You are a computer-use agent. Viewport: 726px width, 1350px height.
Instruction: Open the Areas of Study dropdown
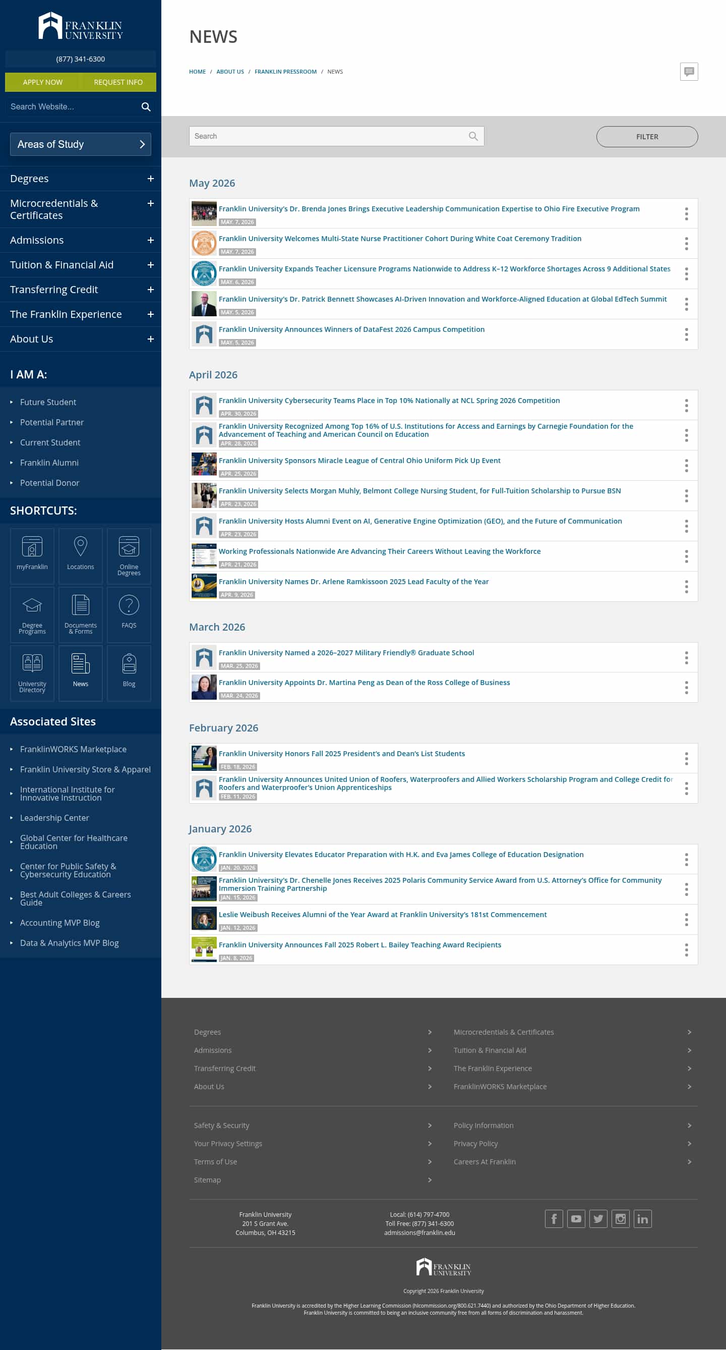[81, 144]
